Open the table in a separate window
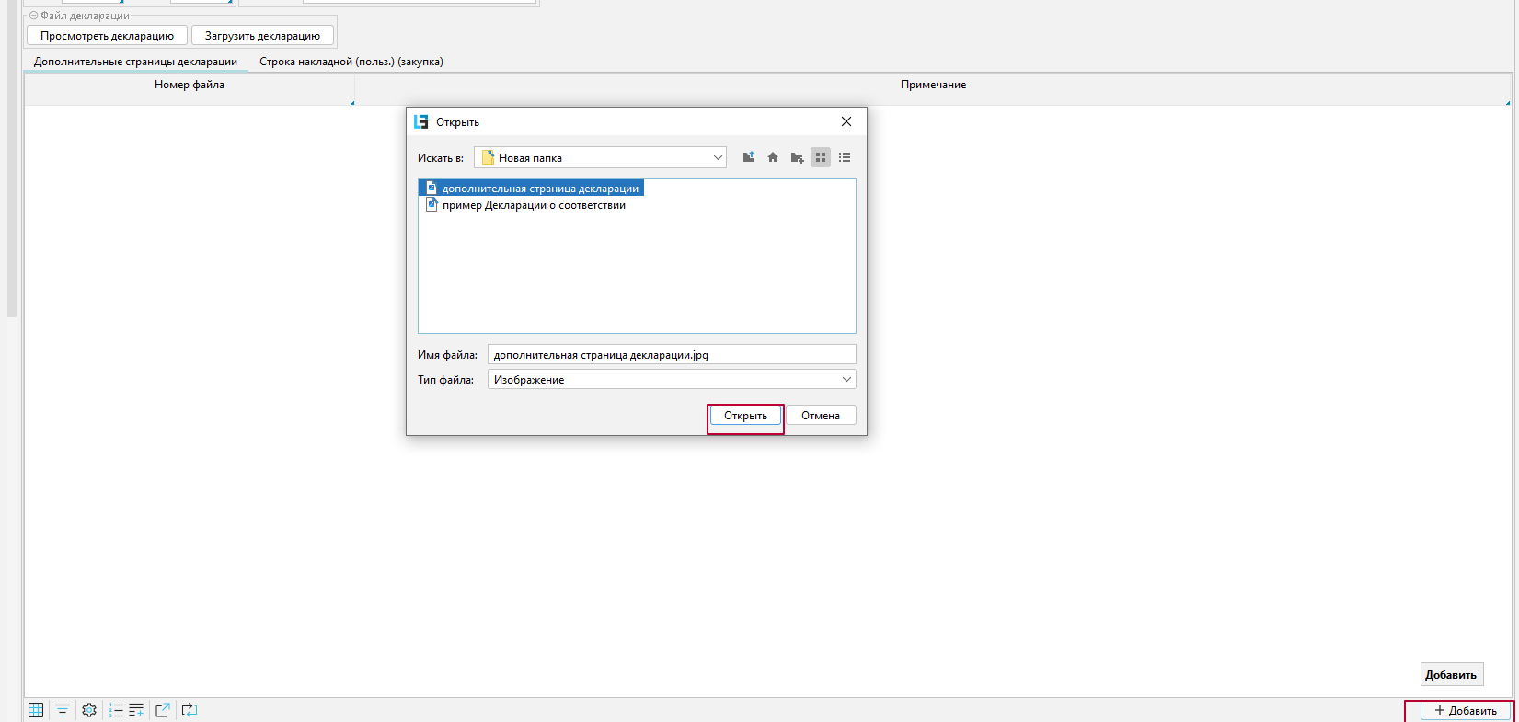1519x722 pixels. 163,710
